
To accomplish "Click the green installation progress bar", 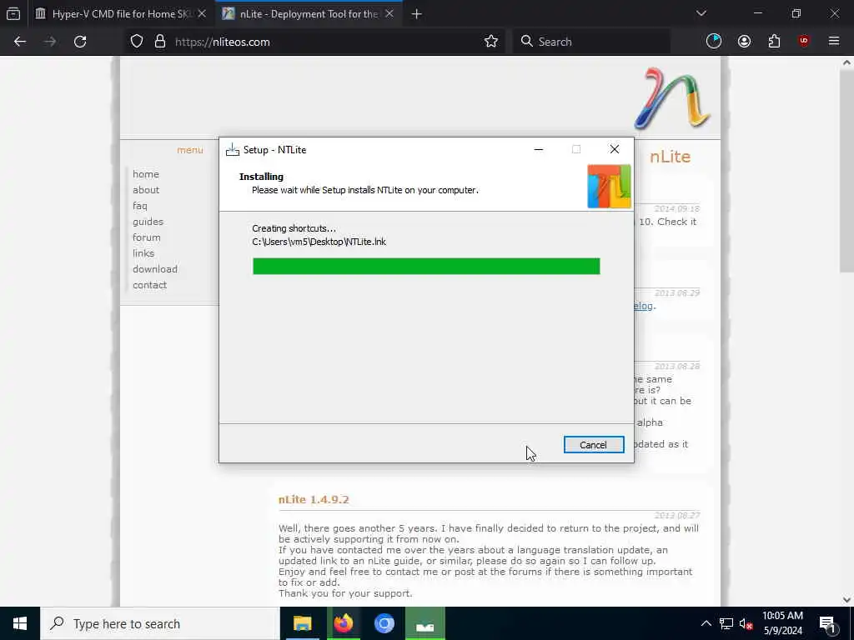I will coord(426,266).
